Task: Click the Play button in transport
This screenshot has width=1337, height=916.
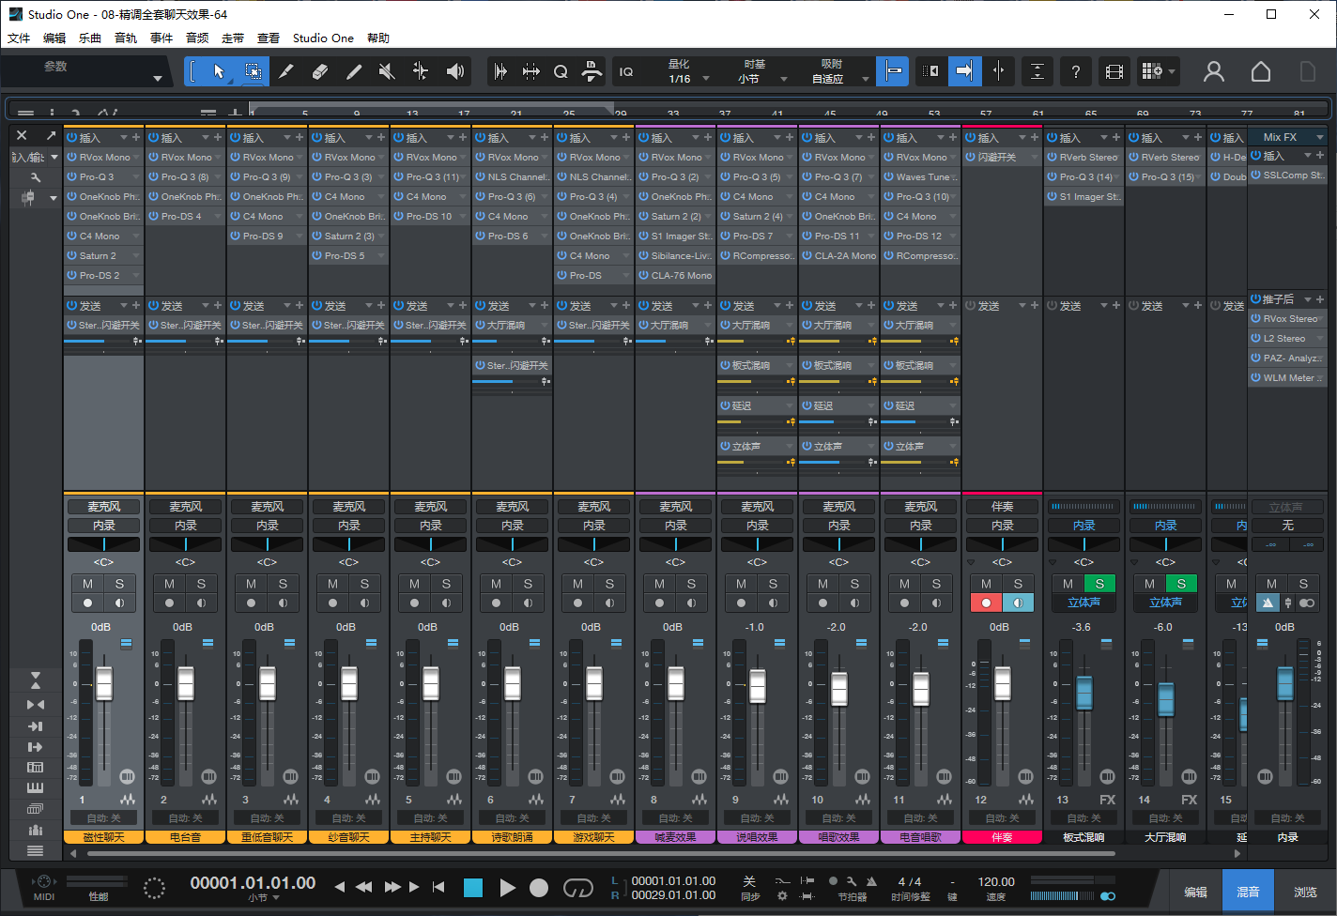Action: 507,888
